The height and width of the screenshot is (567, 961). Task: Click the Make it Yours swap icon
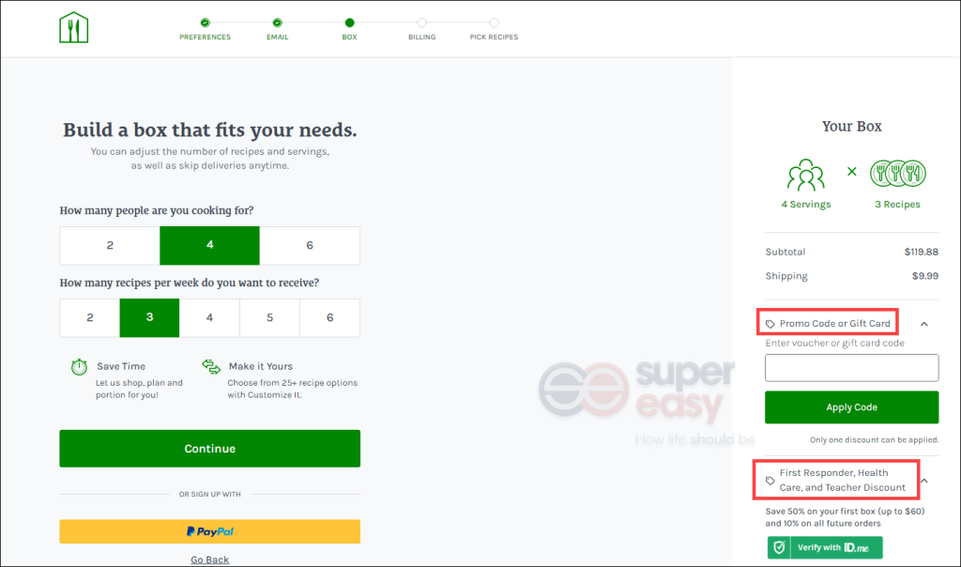coord(211,366)
